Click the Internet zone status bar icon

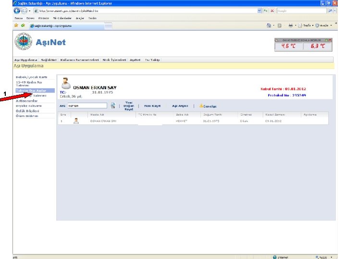(x=275, y=257)
